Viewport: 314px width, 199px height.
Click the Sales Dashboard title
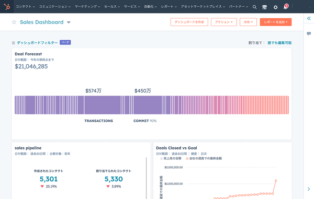pos(42,22)
